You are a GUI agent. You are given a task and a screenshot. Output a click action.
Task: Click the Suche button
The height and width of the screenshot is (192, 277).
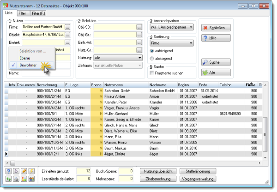click(x=216, y=62)
